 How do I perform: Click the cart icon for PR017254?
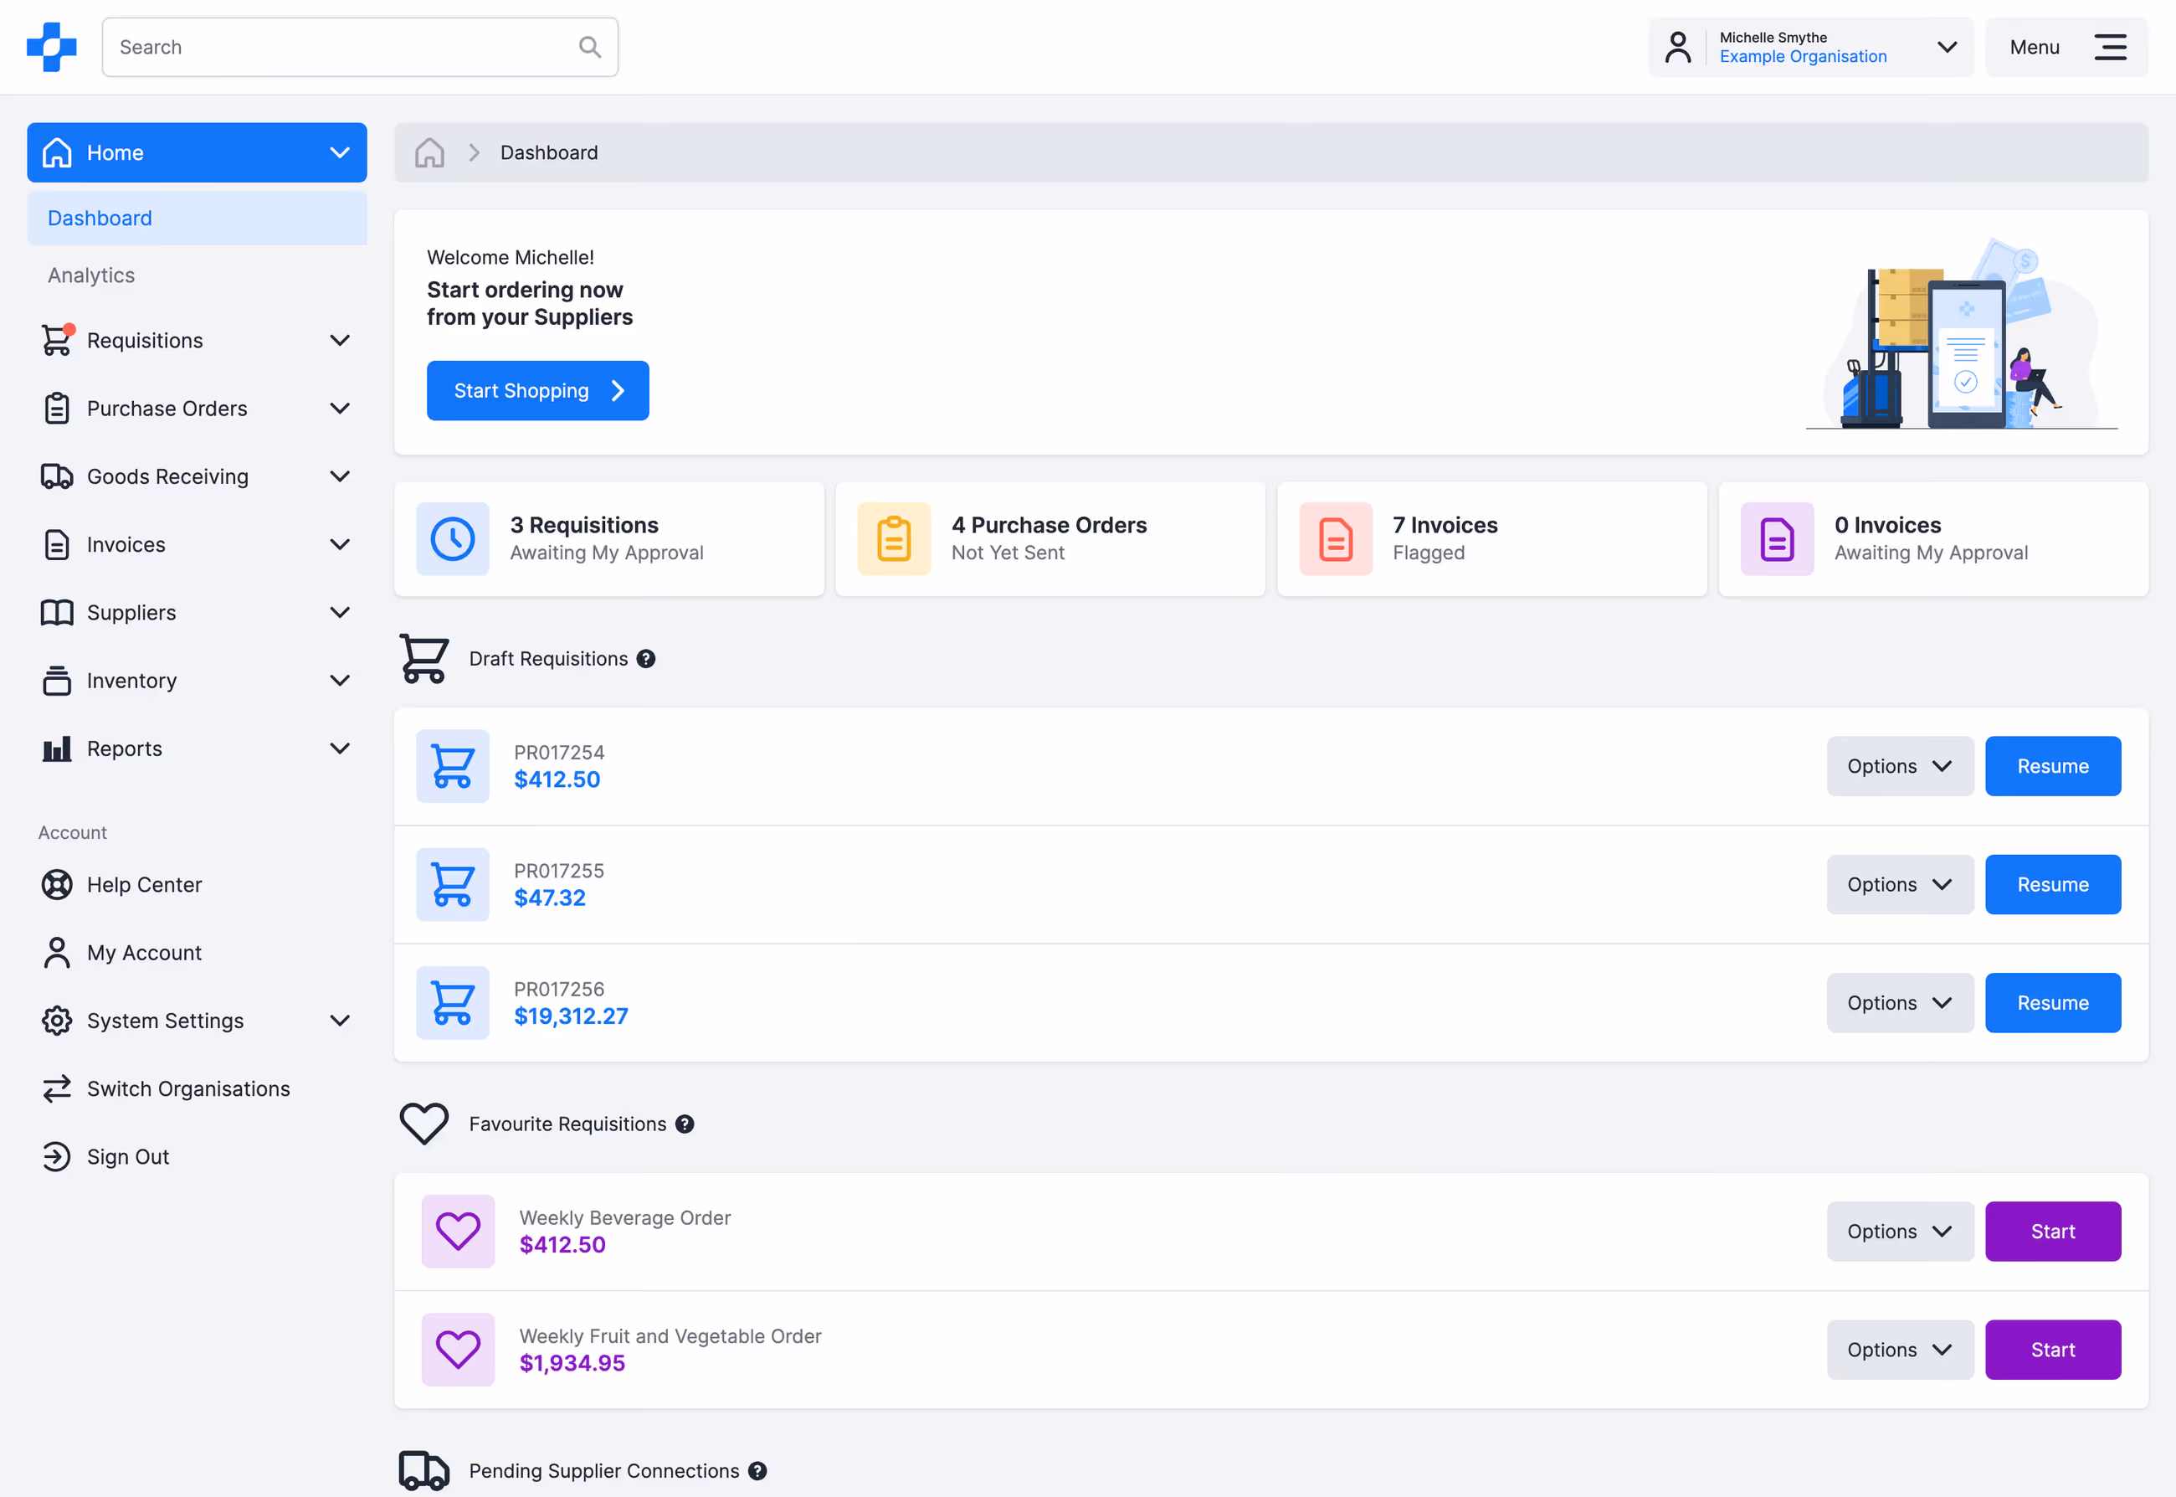[453, 766]
